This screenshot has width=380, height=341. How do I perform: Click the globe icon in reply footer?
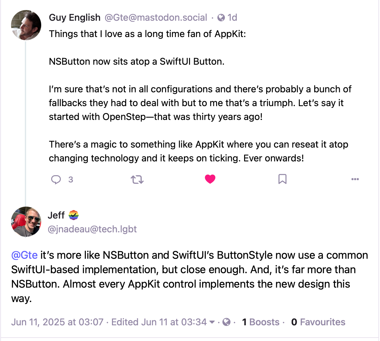point(226,322)
